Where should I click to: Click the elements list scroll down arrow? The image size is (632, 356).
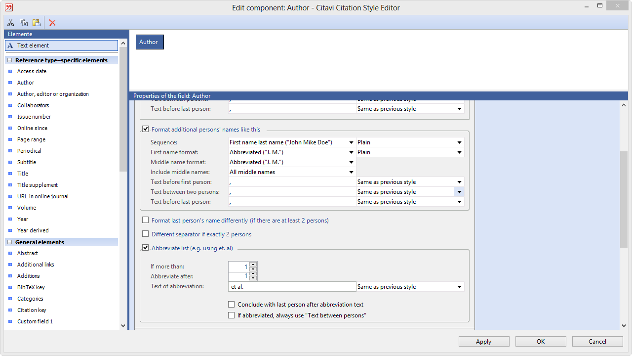click(x=123, y=325)
